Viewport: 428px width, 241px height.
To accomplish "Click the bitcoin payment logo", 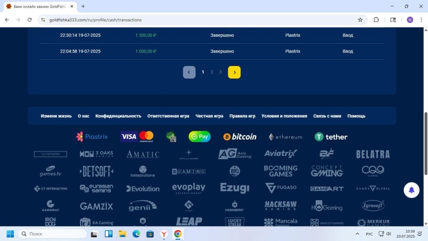I will coord(240,137).
